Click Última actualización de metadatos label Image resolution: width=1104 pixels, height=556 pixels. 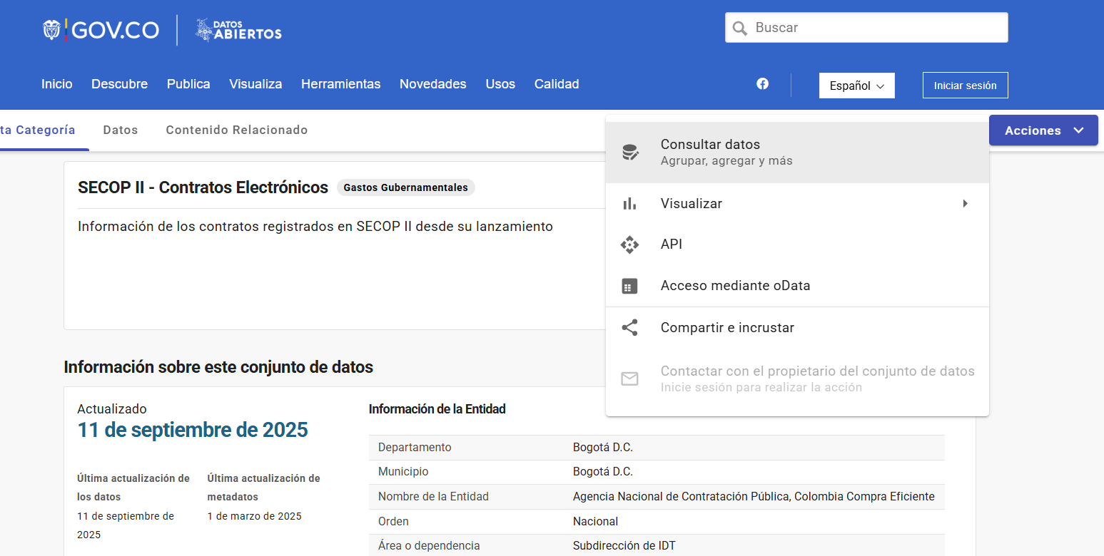click(263, 488)
